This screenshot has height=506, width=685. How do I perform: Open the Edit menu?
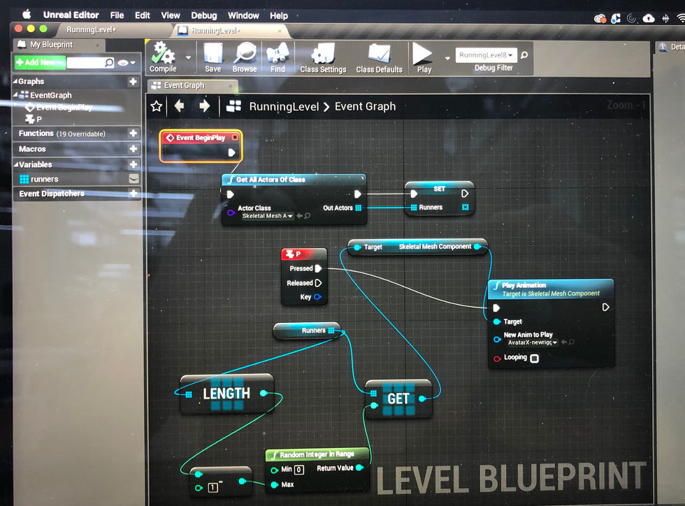coord(143,15)
